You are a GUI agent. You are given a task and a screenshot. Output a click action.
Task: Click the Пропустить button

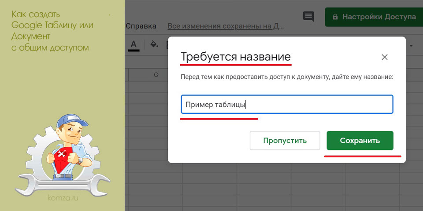click(285, 141)
